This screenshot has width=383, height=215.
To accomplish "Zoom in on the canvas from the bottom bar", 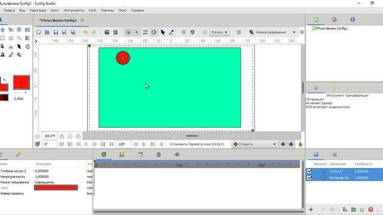I will click(62, 136).
